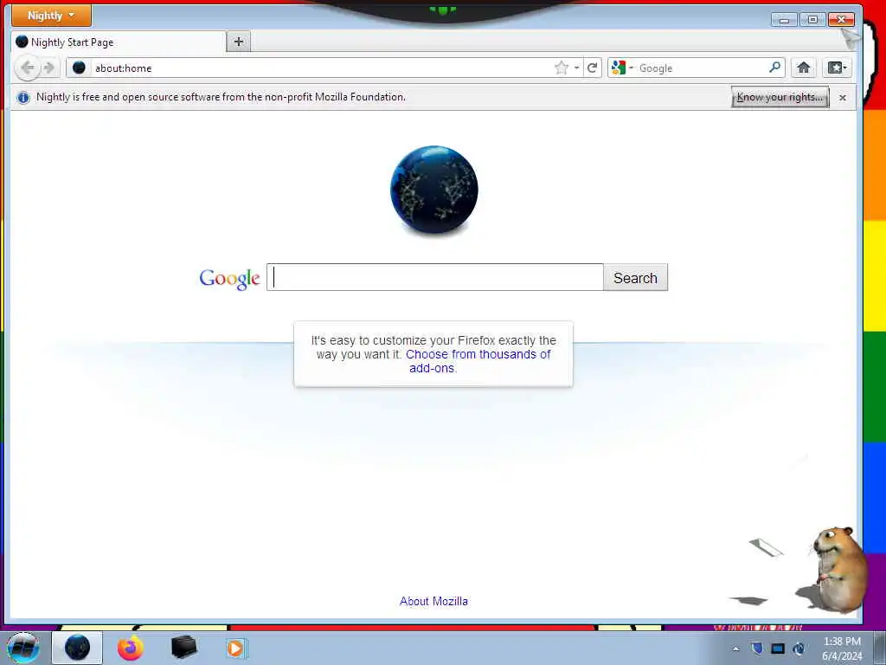Screen dimensions: 886x665
Task: Launch Firefox from the taskbar
Action: pos(131,648)
